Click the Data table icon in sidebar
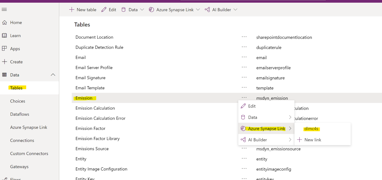 (4, 75)
